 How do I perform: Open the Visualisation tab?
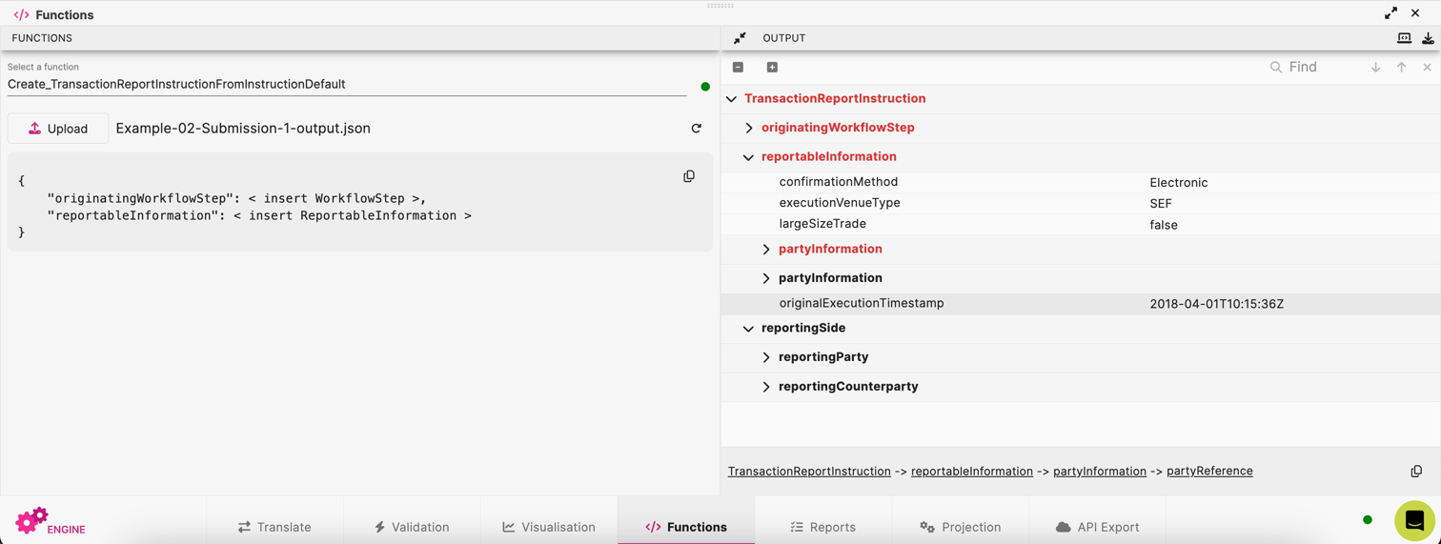(549, 527)
